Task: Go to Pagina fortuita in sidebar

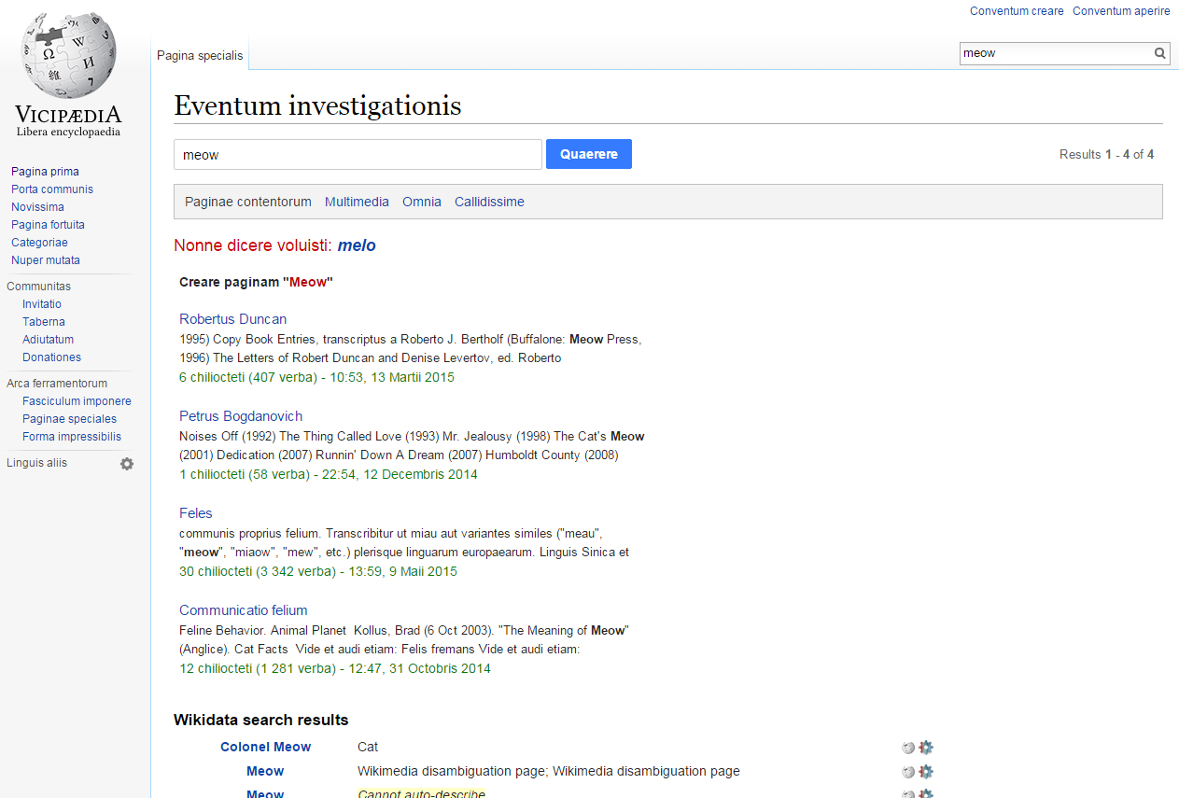Action: pyautogui.click(x=48, y=225)
